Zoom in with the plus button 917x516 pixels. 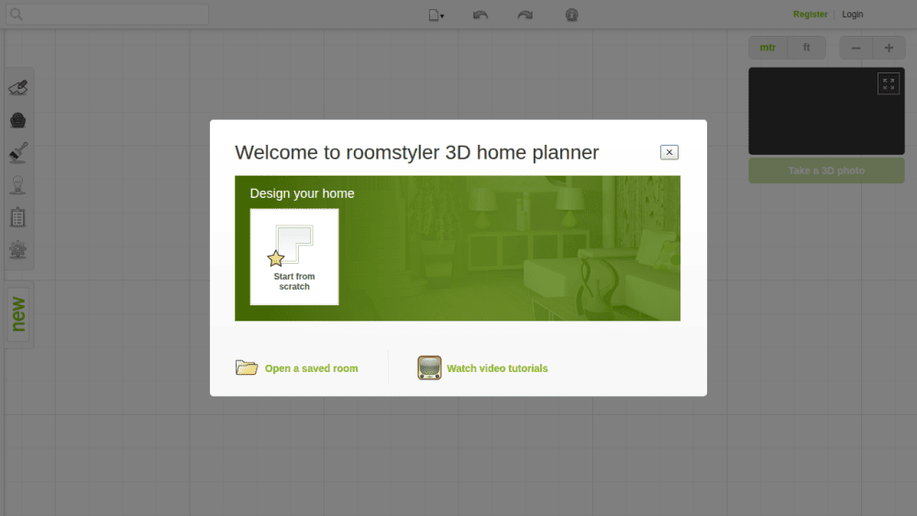point(889,48)
